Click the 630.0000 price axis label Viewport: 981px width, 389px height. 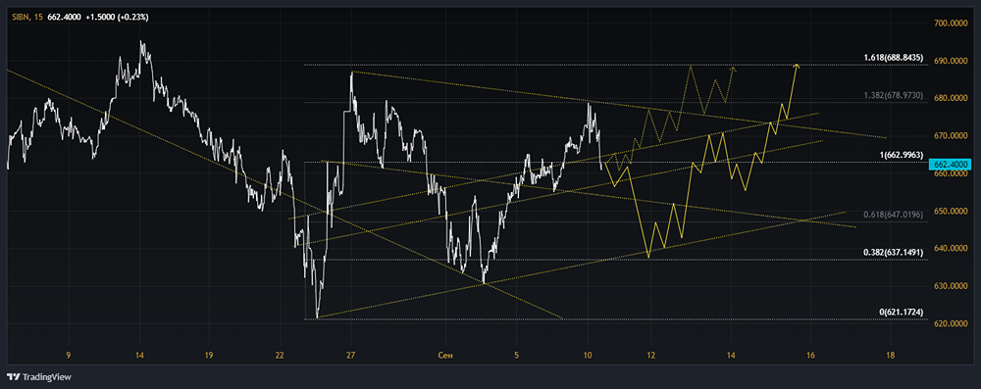(x=951, y=286)
